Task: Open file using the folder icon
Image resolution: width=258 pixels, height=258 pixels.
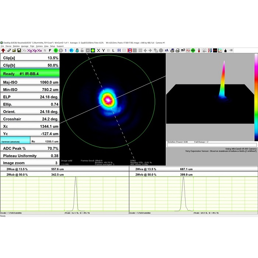Action: tap(14, 50)
